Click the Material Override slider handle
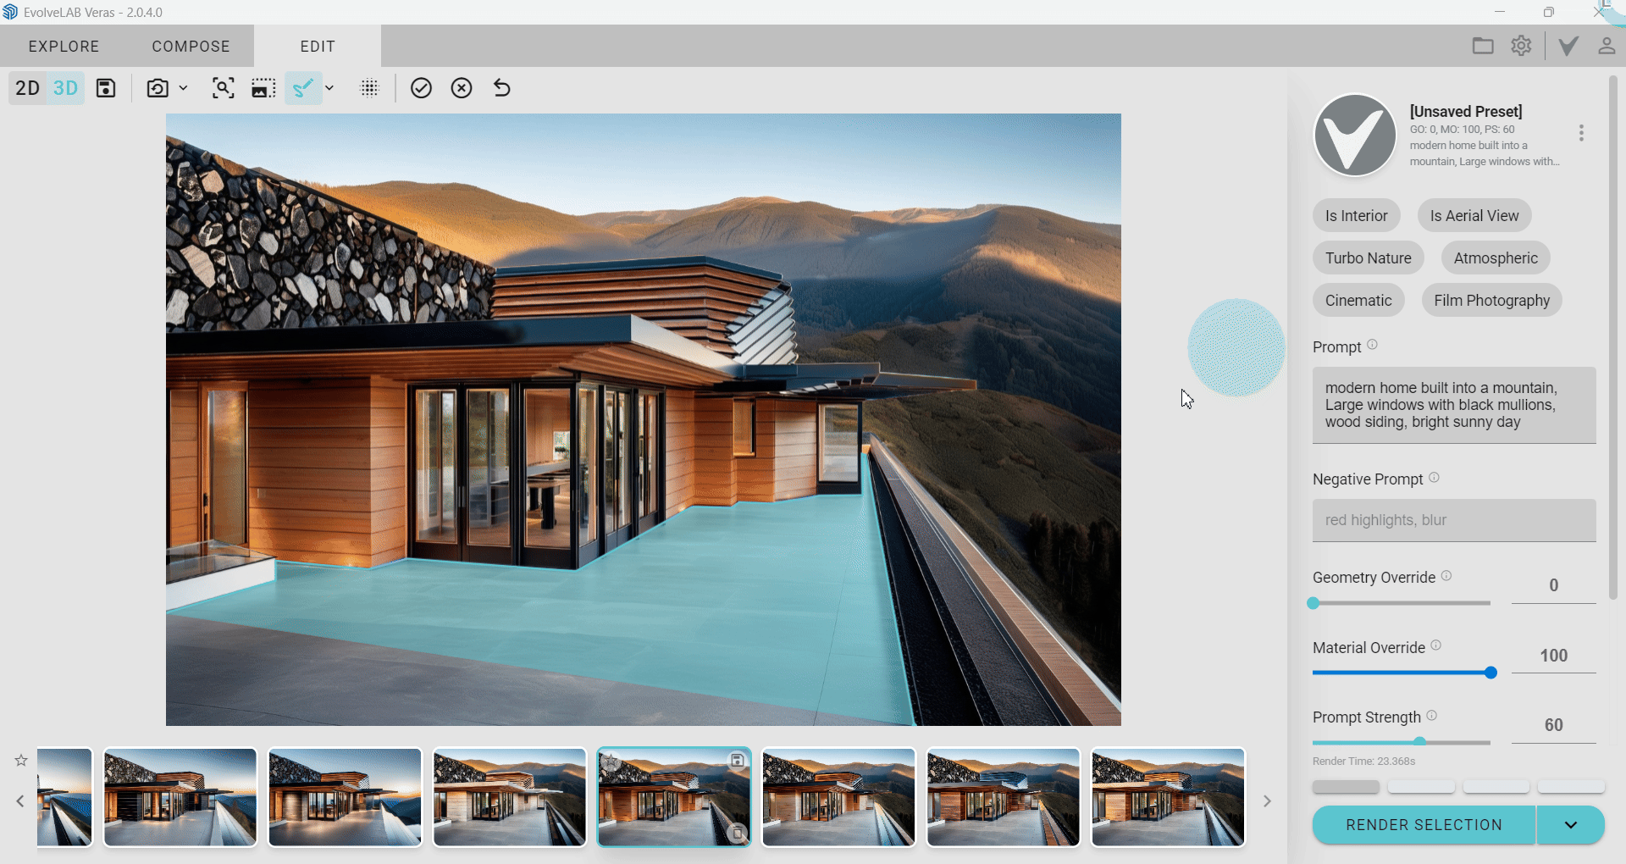1626x864 pixels. [1490, 673]
